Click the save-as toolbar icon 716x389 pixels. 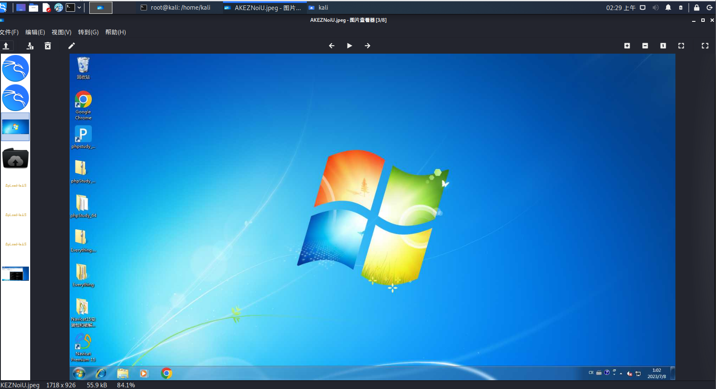(30, 46)
